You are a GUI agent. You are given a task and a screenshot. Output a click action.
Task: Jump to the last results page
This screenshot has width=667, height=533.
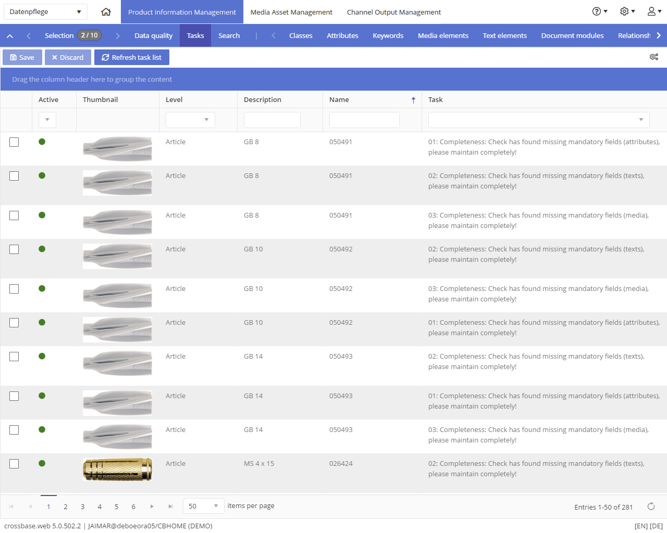tap(170, 506)
